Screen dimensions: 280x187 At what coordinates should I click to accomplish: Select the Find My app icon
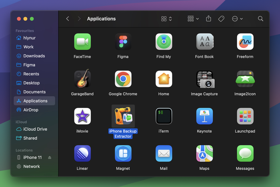tap(164, 41)
